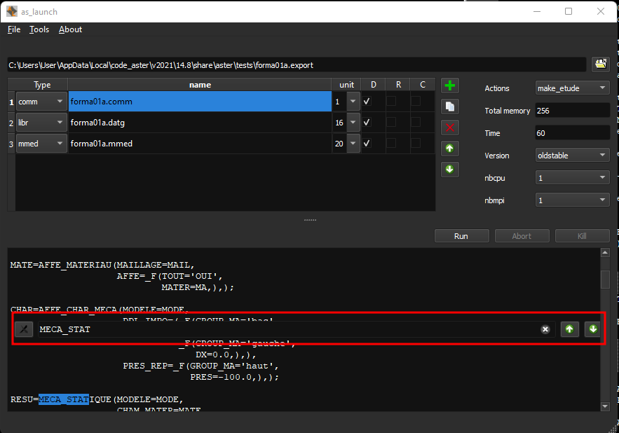This screenshot has width=619, height=433.
Task: Click the green plus add file icon
Action: pyautogui.click(x=450, y=85)
